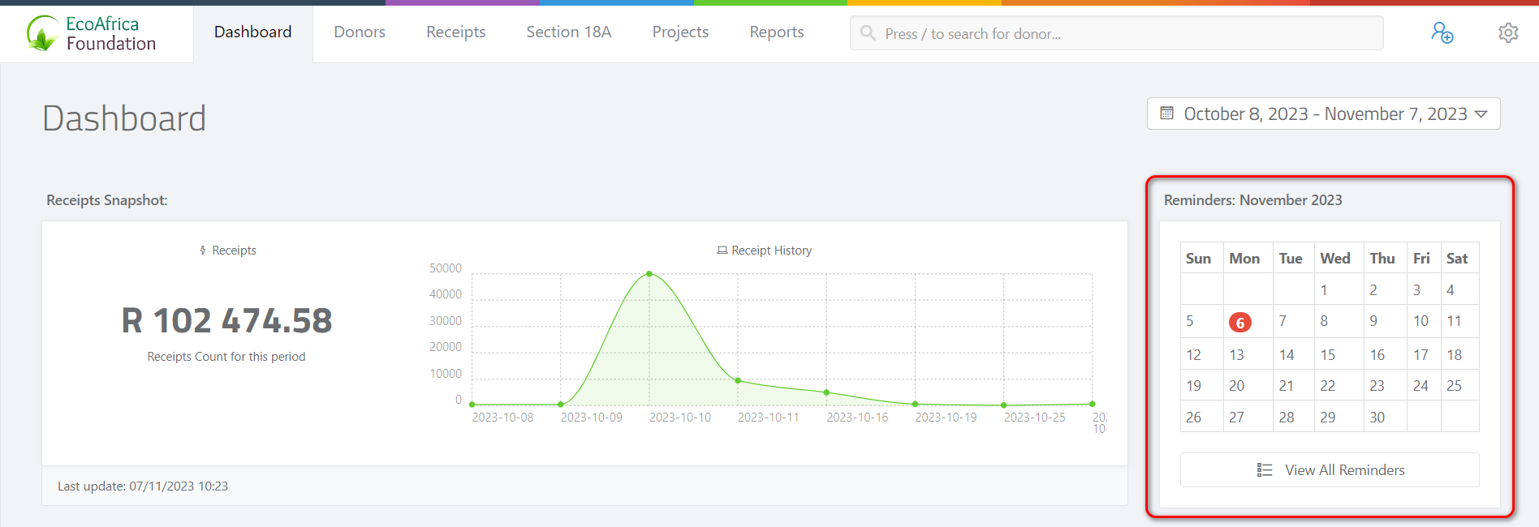Screen dimensions: 1539x527
Task: Click the small Receipts label icon
Action: click(x=203, y=251)
